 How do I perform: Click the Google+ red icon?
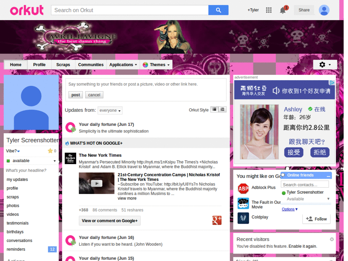coord(217,220)
